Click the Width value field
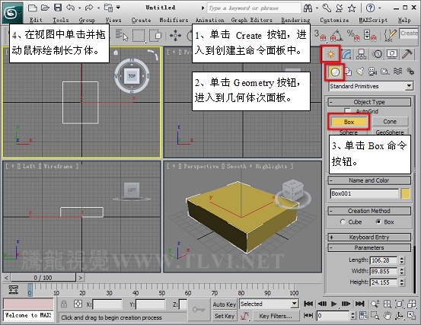Viewport: 421px width, 325px height. [384, 271]
